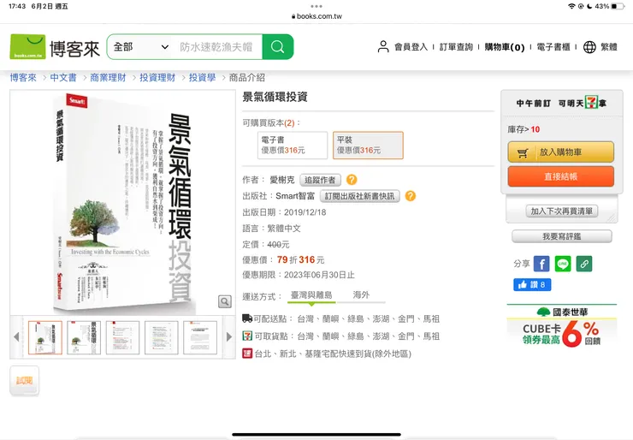Select third preview page thumbnail

tap(122, 338)
